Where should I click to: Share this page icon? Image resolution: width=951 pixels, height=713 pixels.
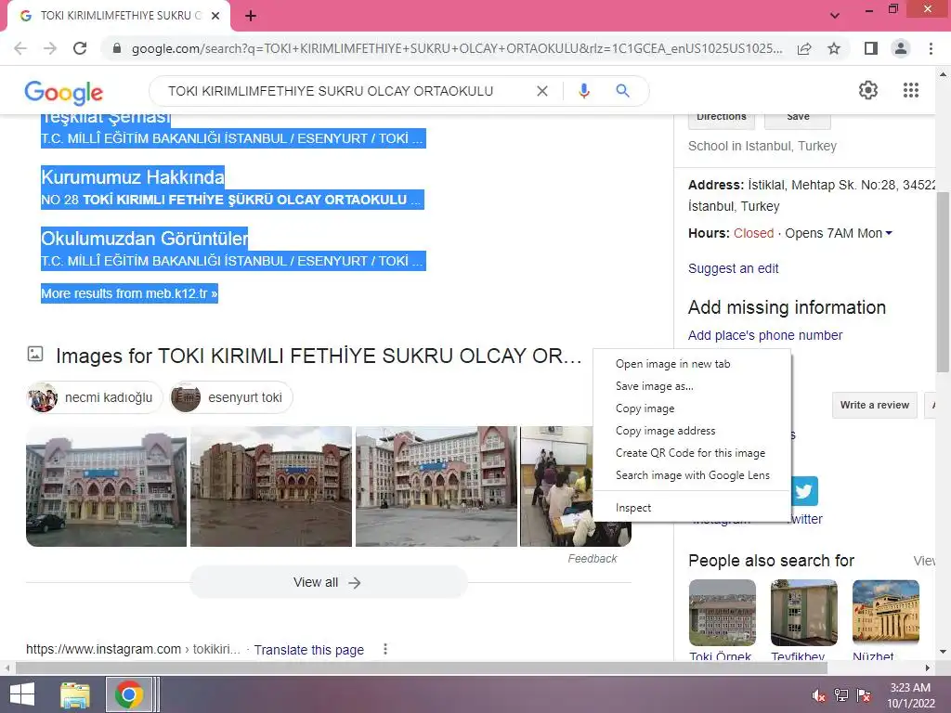point(804,48)
